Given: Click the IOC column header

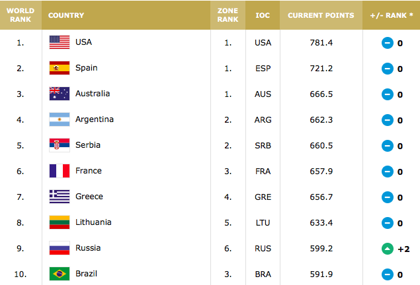Looking at the screenshot, I should [x=263, y=15].
